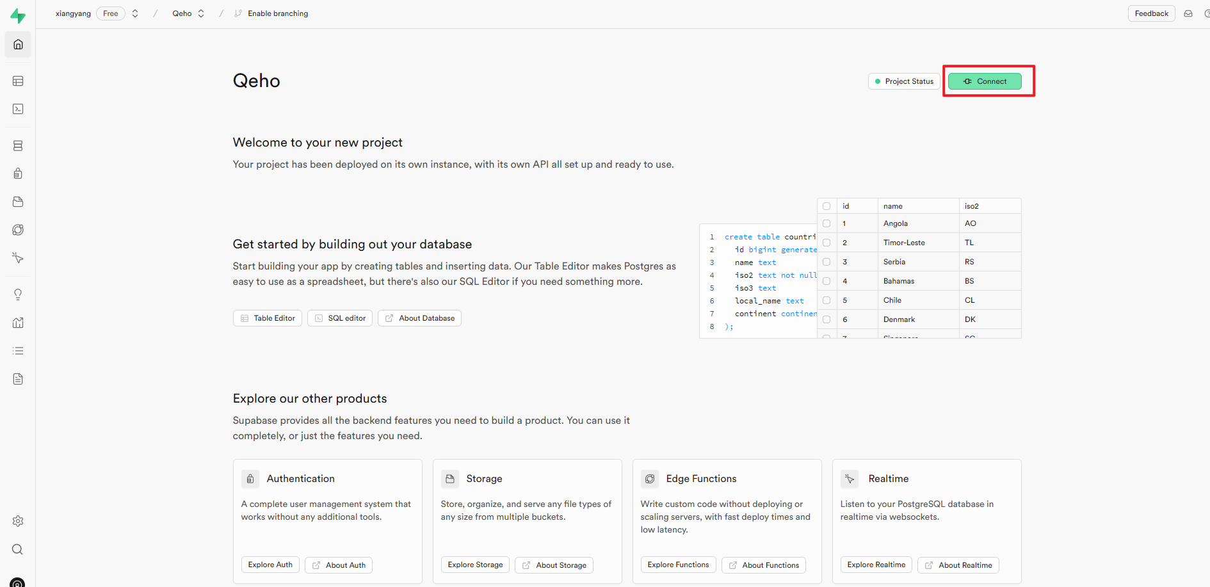Screen dimensions: 1210x587
Task: Click Explore Realtime button
Action: point(876,565)
